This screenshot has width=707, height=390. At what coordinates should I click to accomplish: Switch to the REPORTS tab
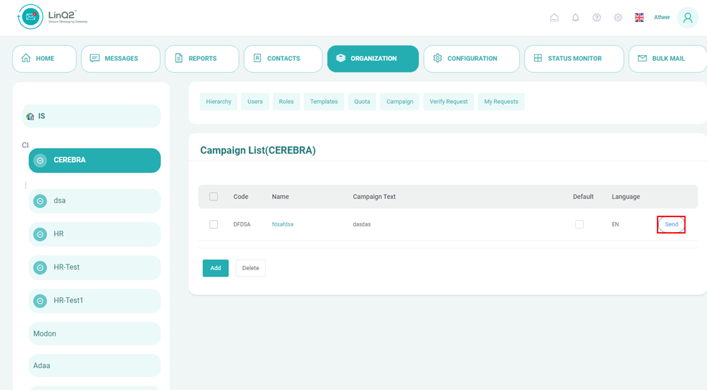pos(202,59)
